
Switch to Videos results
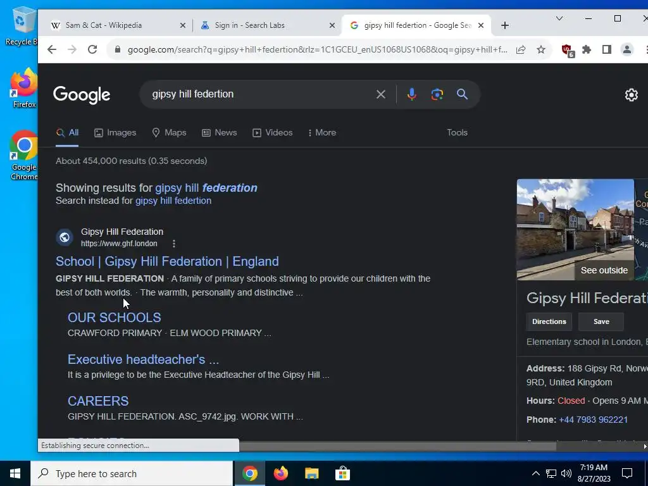(273, 133)
